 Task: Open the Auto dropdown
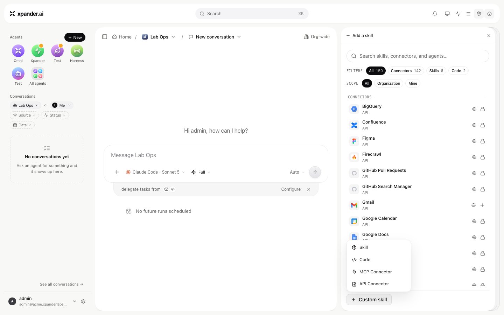click(x=297, y=172)
